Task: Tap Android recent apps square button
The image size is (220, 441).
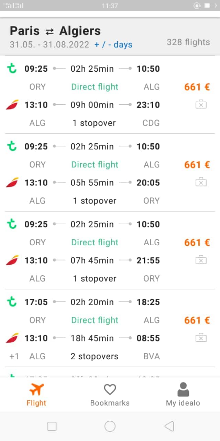Action: [x=52, y=426]
